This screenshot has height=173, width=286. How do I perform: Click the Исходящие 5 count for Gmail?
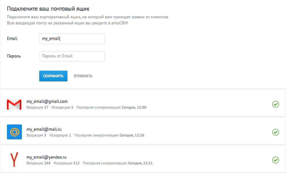[62, 107]
